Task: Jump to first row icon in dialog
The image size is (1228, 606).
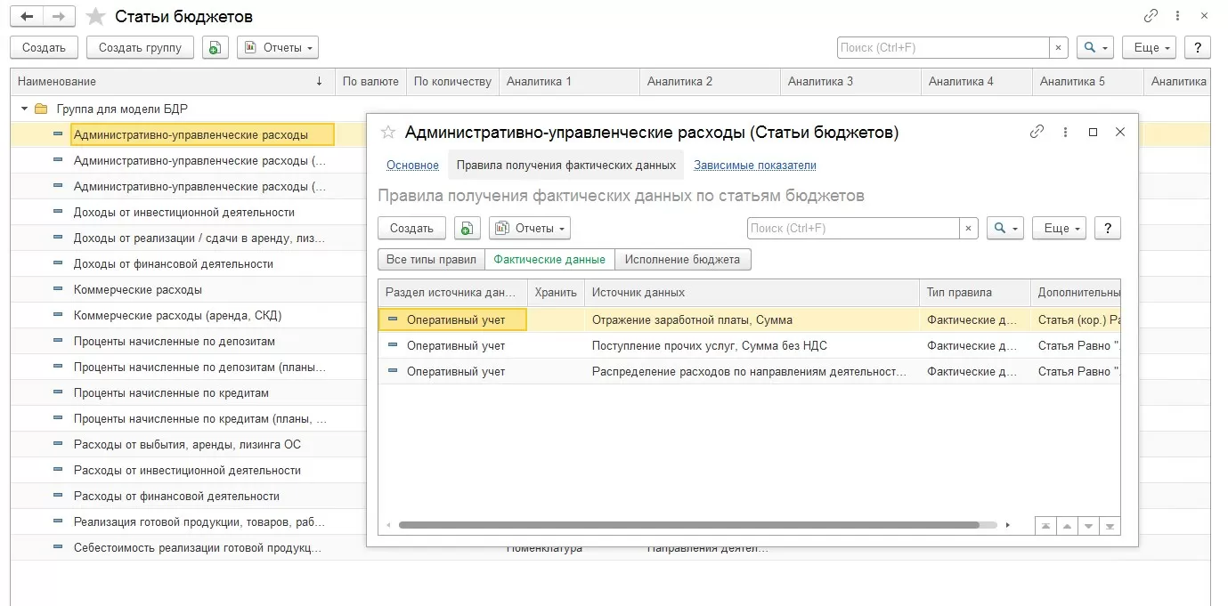Action: pyautogui.click(x=1045, y=526)
